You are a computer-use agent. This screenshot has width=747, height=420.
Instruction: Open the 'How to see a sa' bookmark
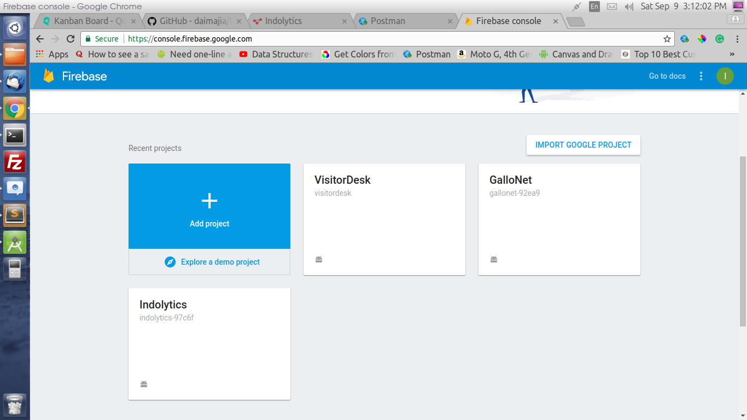tap(112, 54)
